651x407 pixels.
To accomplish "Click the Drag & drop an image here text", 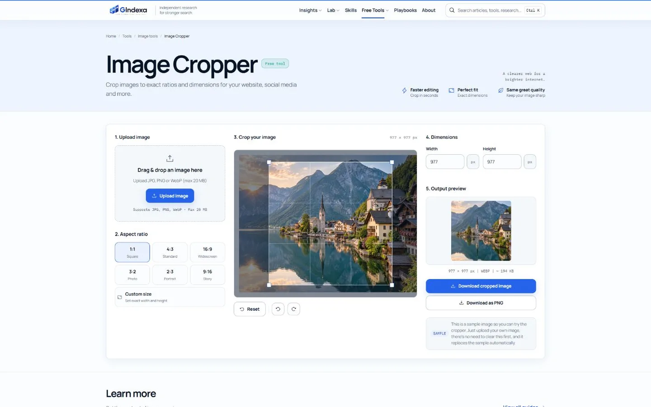I will (x=170, y=170).
